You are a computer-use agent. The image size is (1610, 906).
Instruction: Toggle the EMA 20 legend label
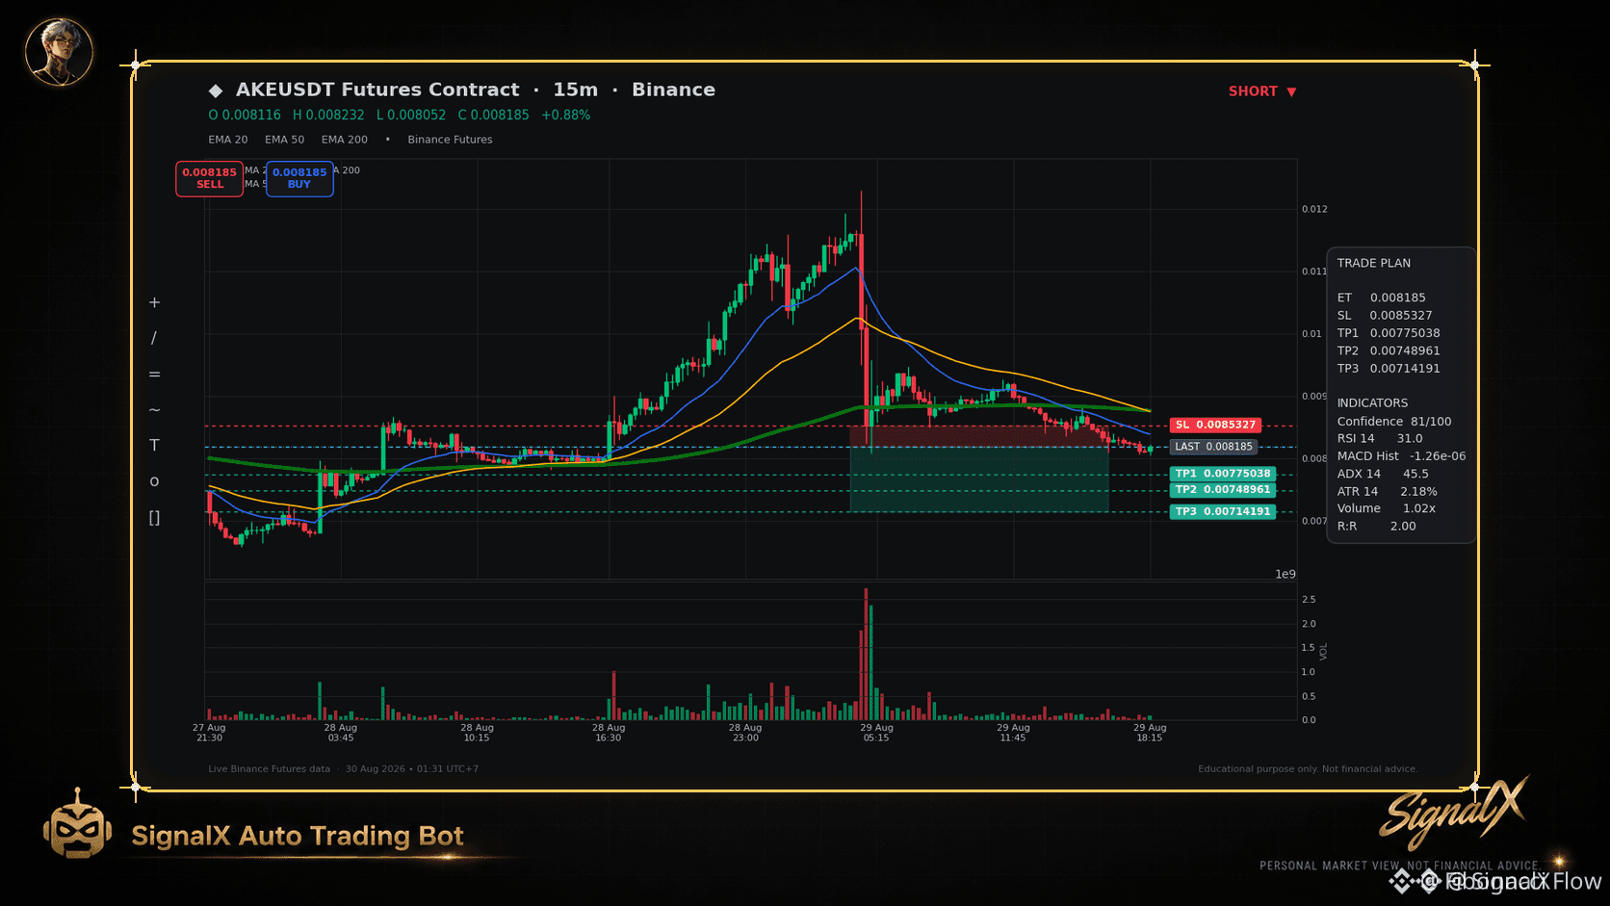[228, 140]
